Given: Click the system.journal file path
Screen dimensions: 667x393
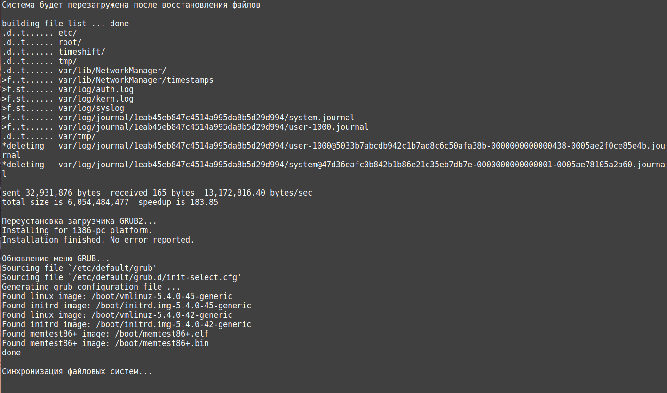Looking at the screenshot, I should 206,118.
